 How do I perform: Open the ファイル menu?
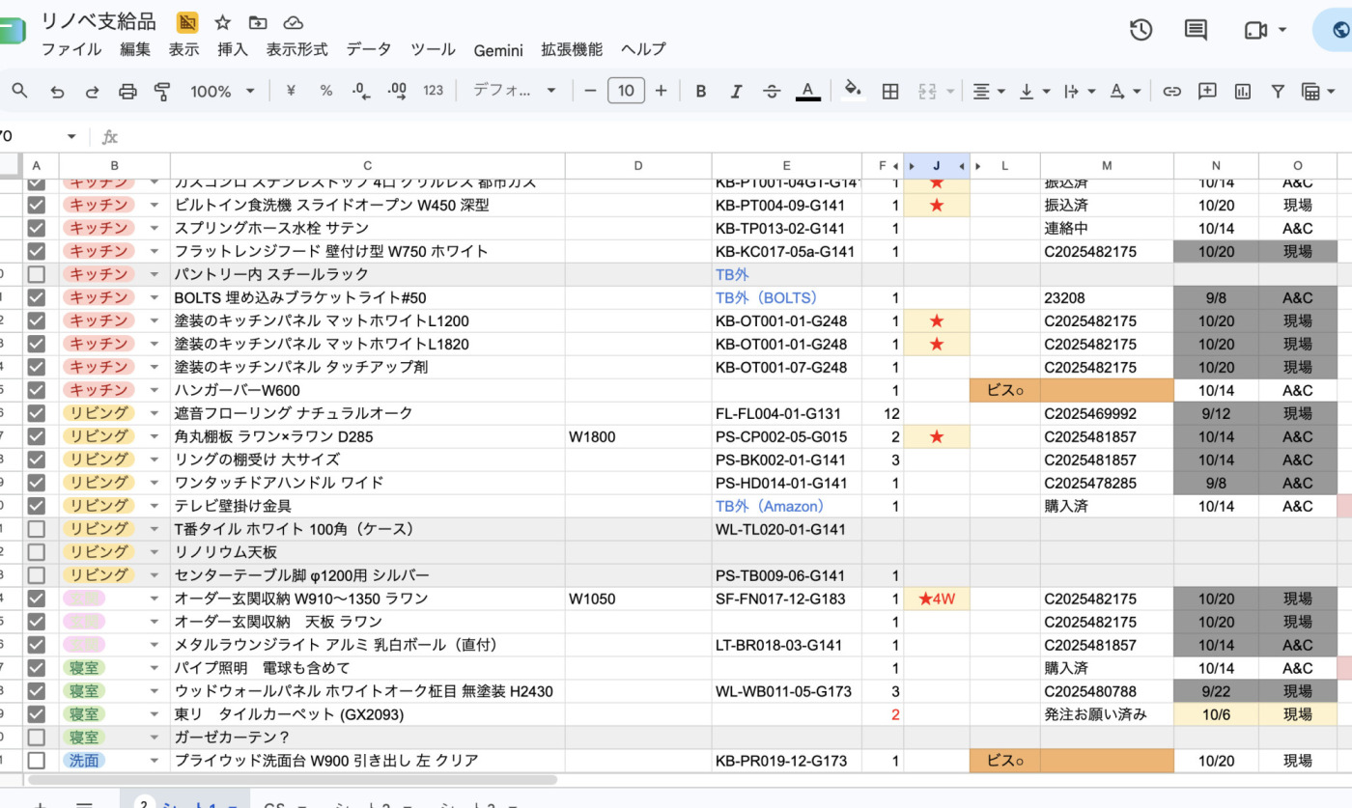pyautogui.click(x=71, y=49)
